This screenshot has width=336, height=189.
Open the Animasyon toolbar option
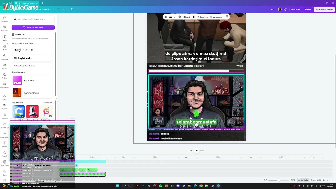[x=203, y=17]
